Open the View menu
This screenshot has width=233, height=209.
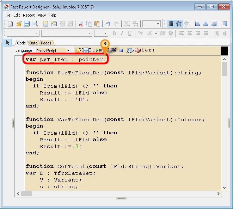coord(42,15)
